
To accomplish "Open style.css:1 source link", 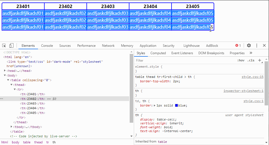I will (x=253, y=101).
